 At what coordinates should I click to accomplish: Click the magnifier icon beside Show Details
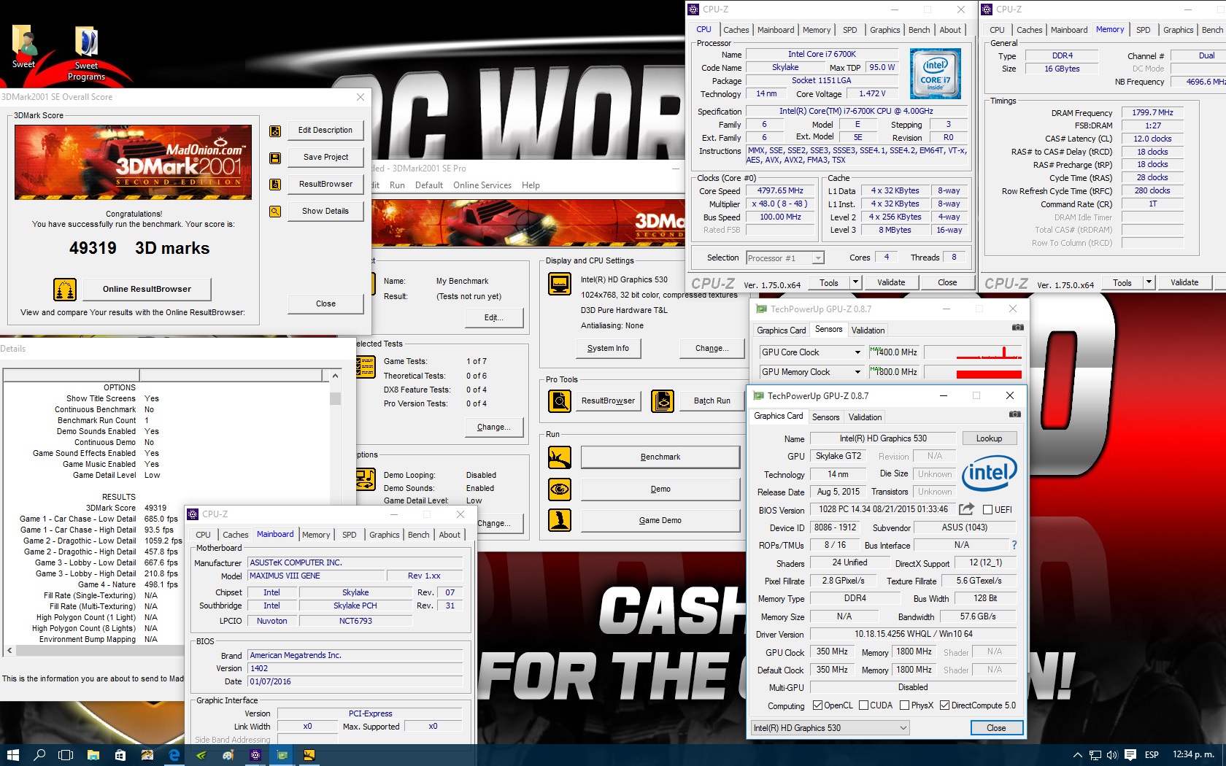point(275,212)
